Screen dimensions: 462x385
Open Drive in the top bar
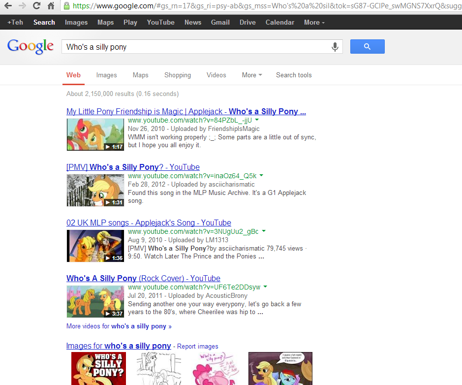pyautogui.click(x=247, y=23)
